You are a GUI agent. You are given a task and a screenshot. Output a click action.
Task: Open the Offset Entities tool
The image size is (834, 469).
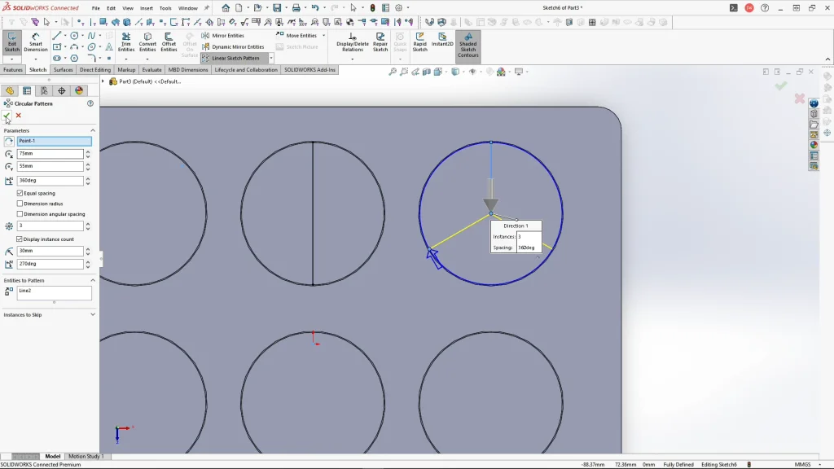coord(169,42)
